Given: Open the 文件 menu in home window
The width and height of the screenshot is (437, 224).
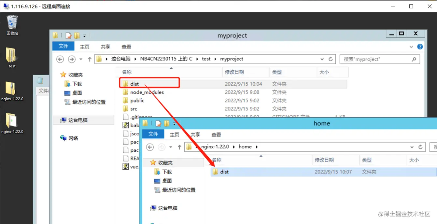Looking at the screenshot, I should tap(153, 134).
